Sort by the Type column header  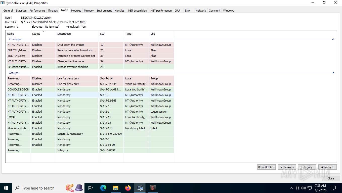(136, 34)
